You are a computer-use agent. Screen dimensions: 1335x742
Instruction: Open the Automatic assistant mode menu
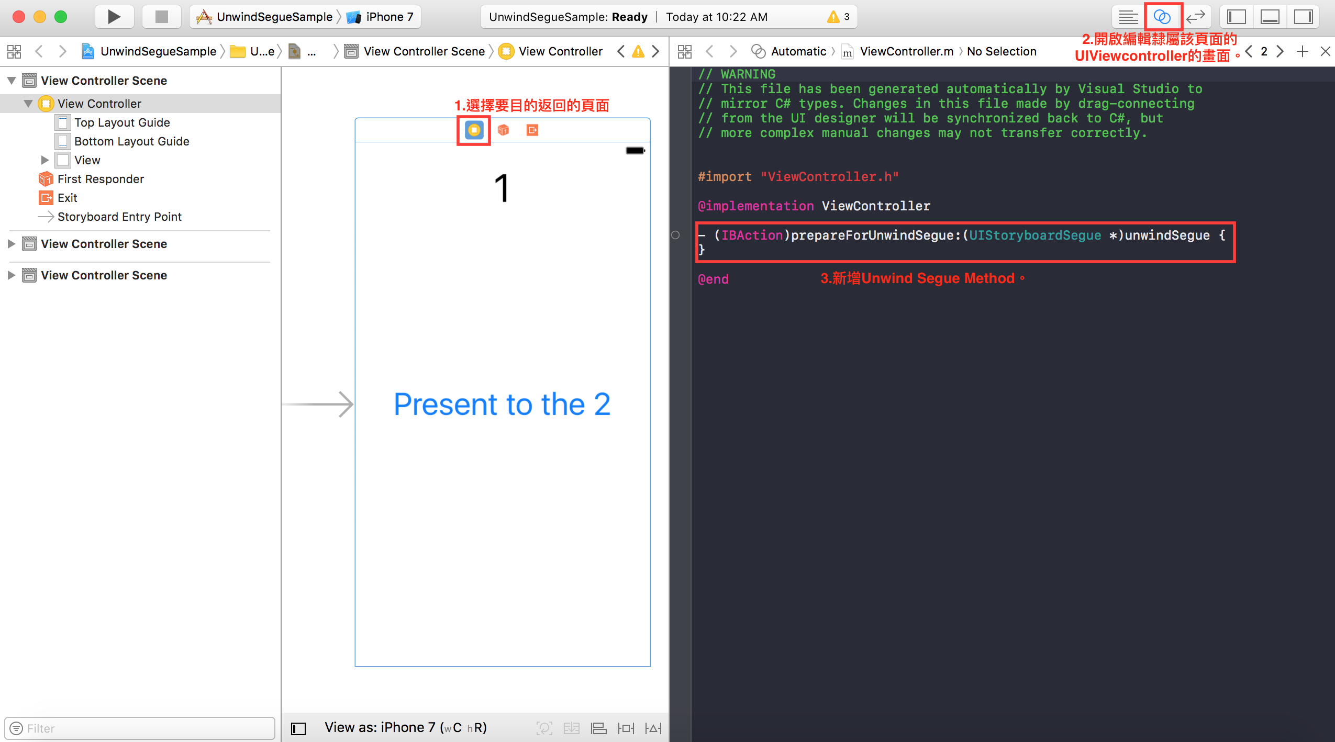coord(789,51)
